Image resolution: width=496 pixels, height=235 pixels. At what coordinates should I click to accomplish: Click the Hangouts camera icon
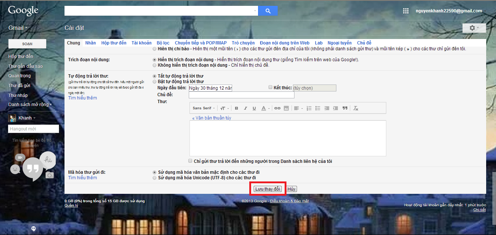(x=50, y=175)
